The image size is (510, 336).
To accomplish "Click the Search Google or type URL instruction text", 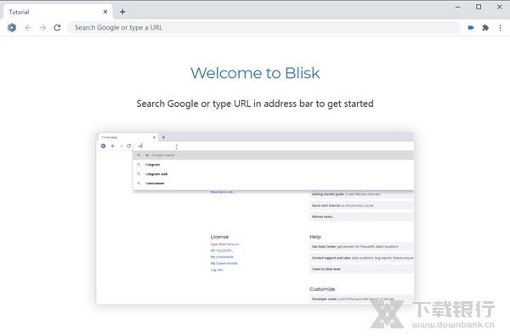I will pos(255,104).
